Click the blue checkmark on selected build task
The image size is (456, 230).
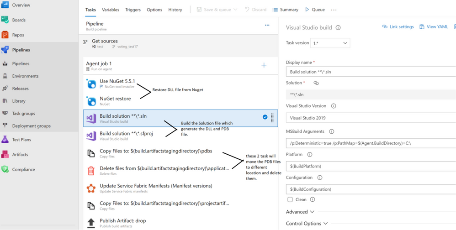(265, 117)
